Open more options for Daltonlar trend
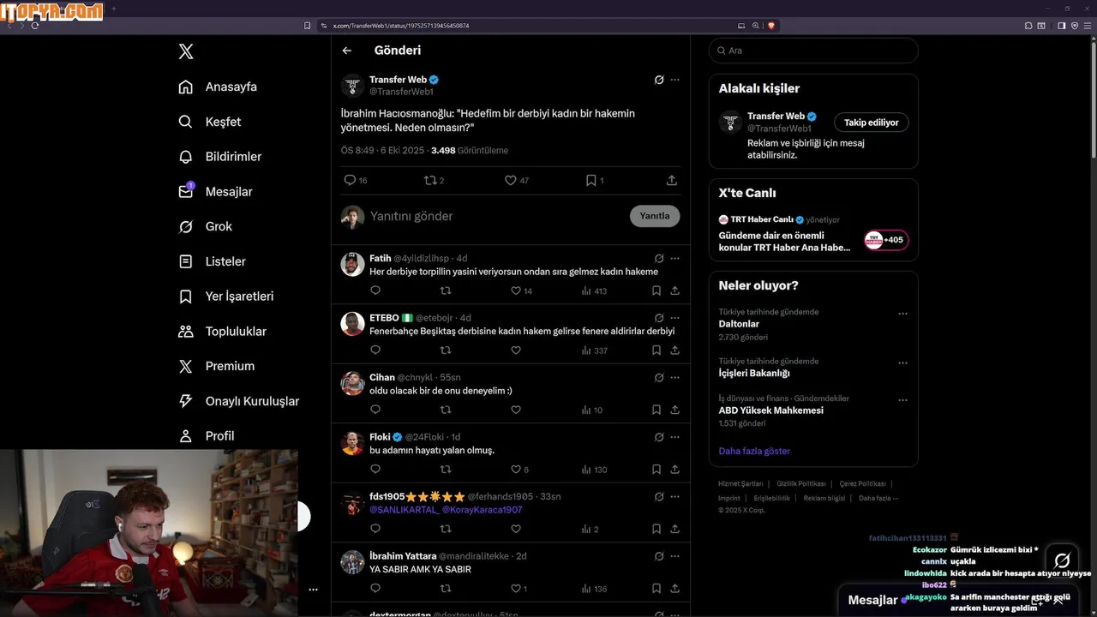Viewport: 1097px width, 617px height. (x=902, y=314)
